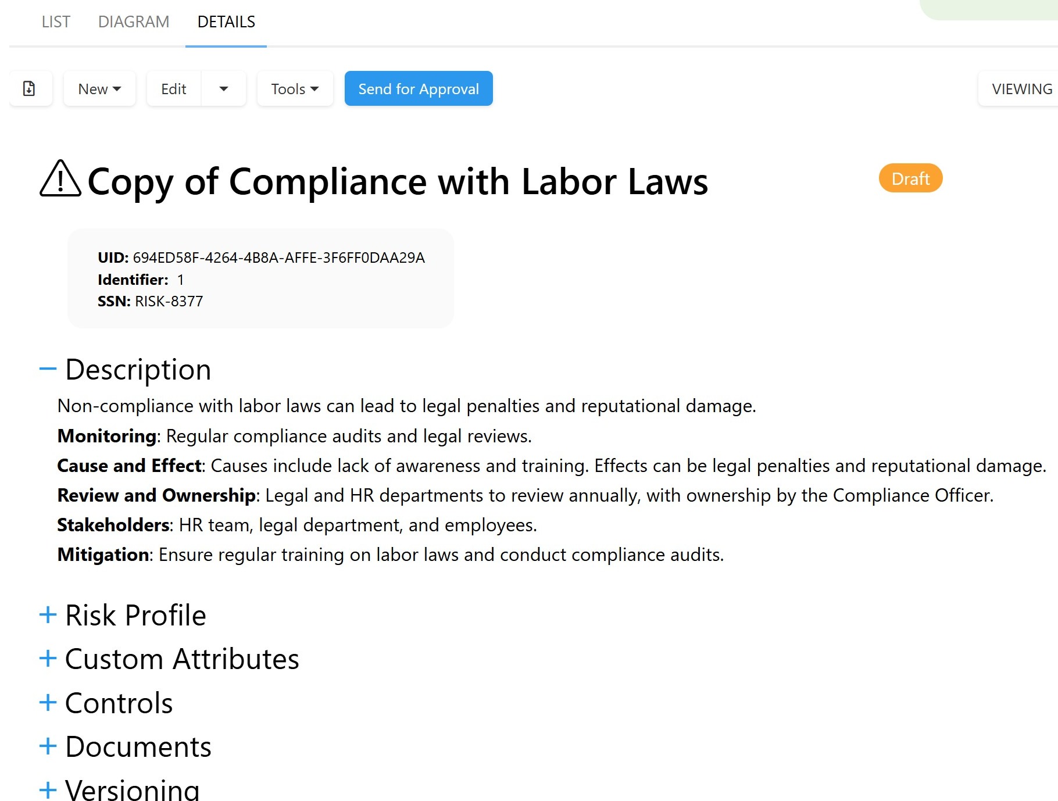Open the New dropdown menu

click(x=99, y=89)
